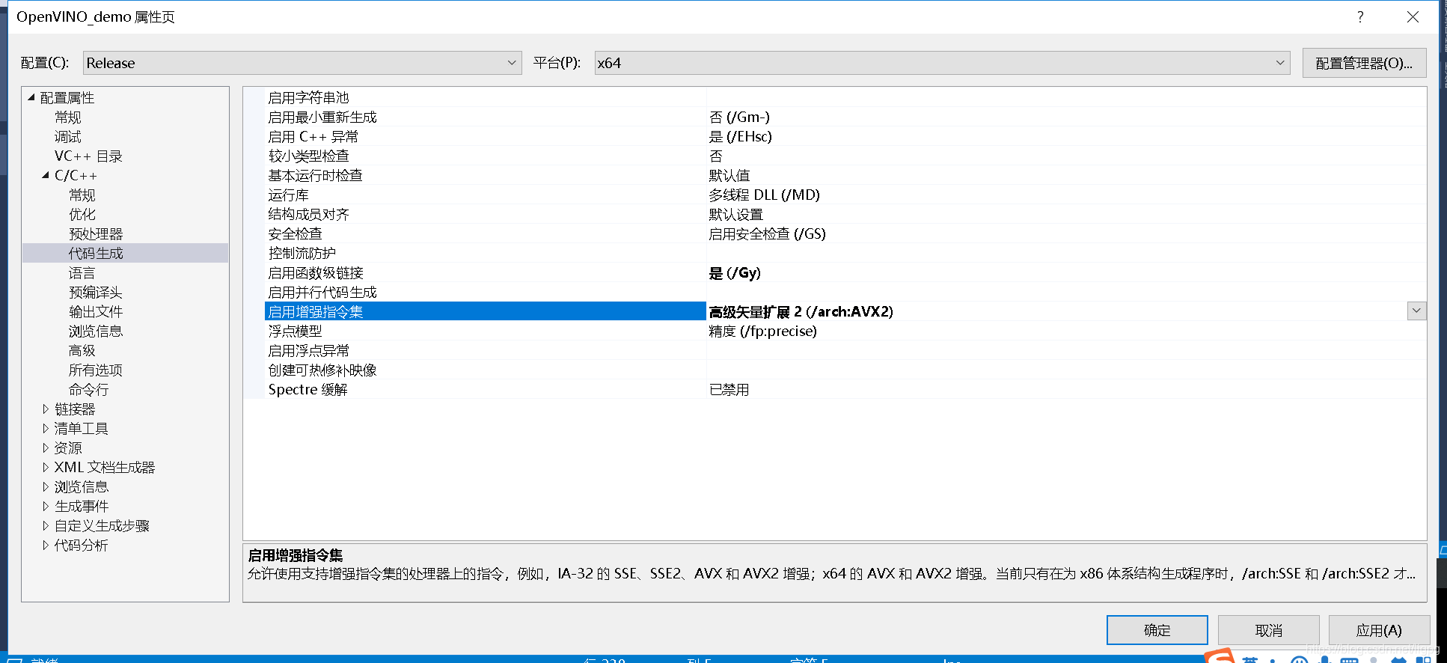Select 所有选项 under C/C++
Viewport: 1447px width, 663px height.
click(x=96, y=370)
